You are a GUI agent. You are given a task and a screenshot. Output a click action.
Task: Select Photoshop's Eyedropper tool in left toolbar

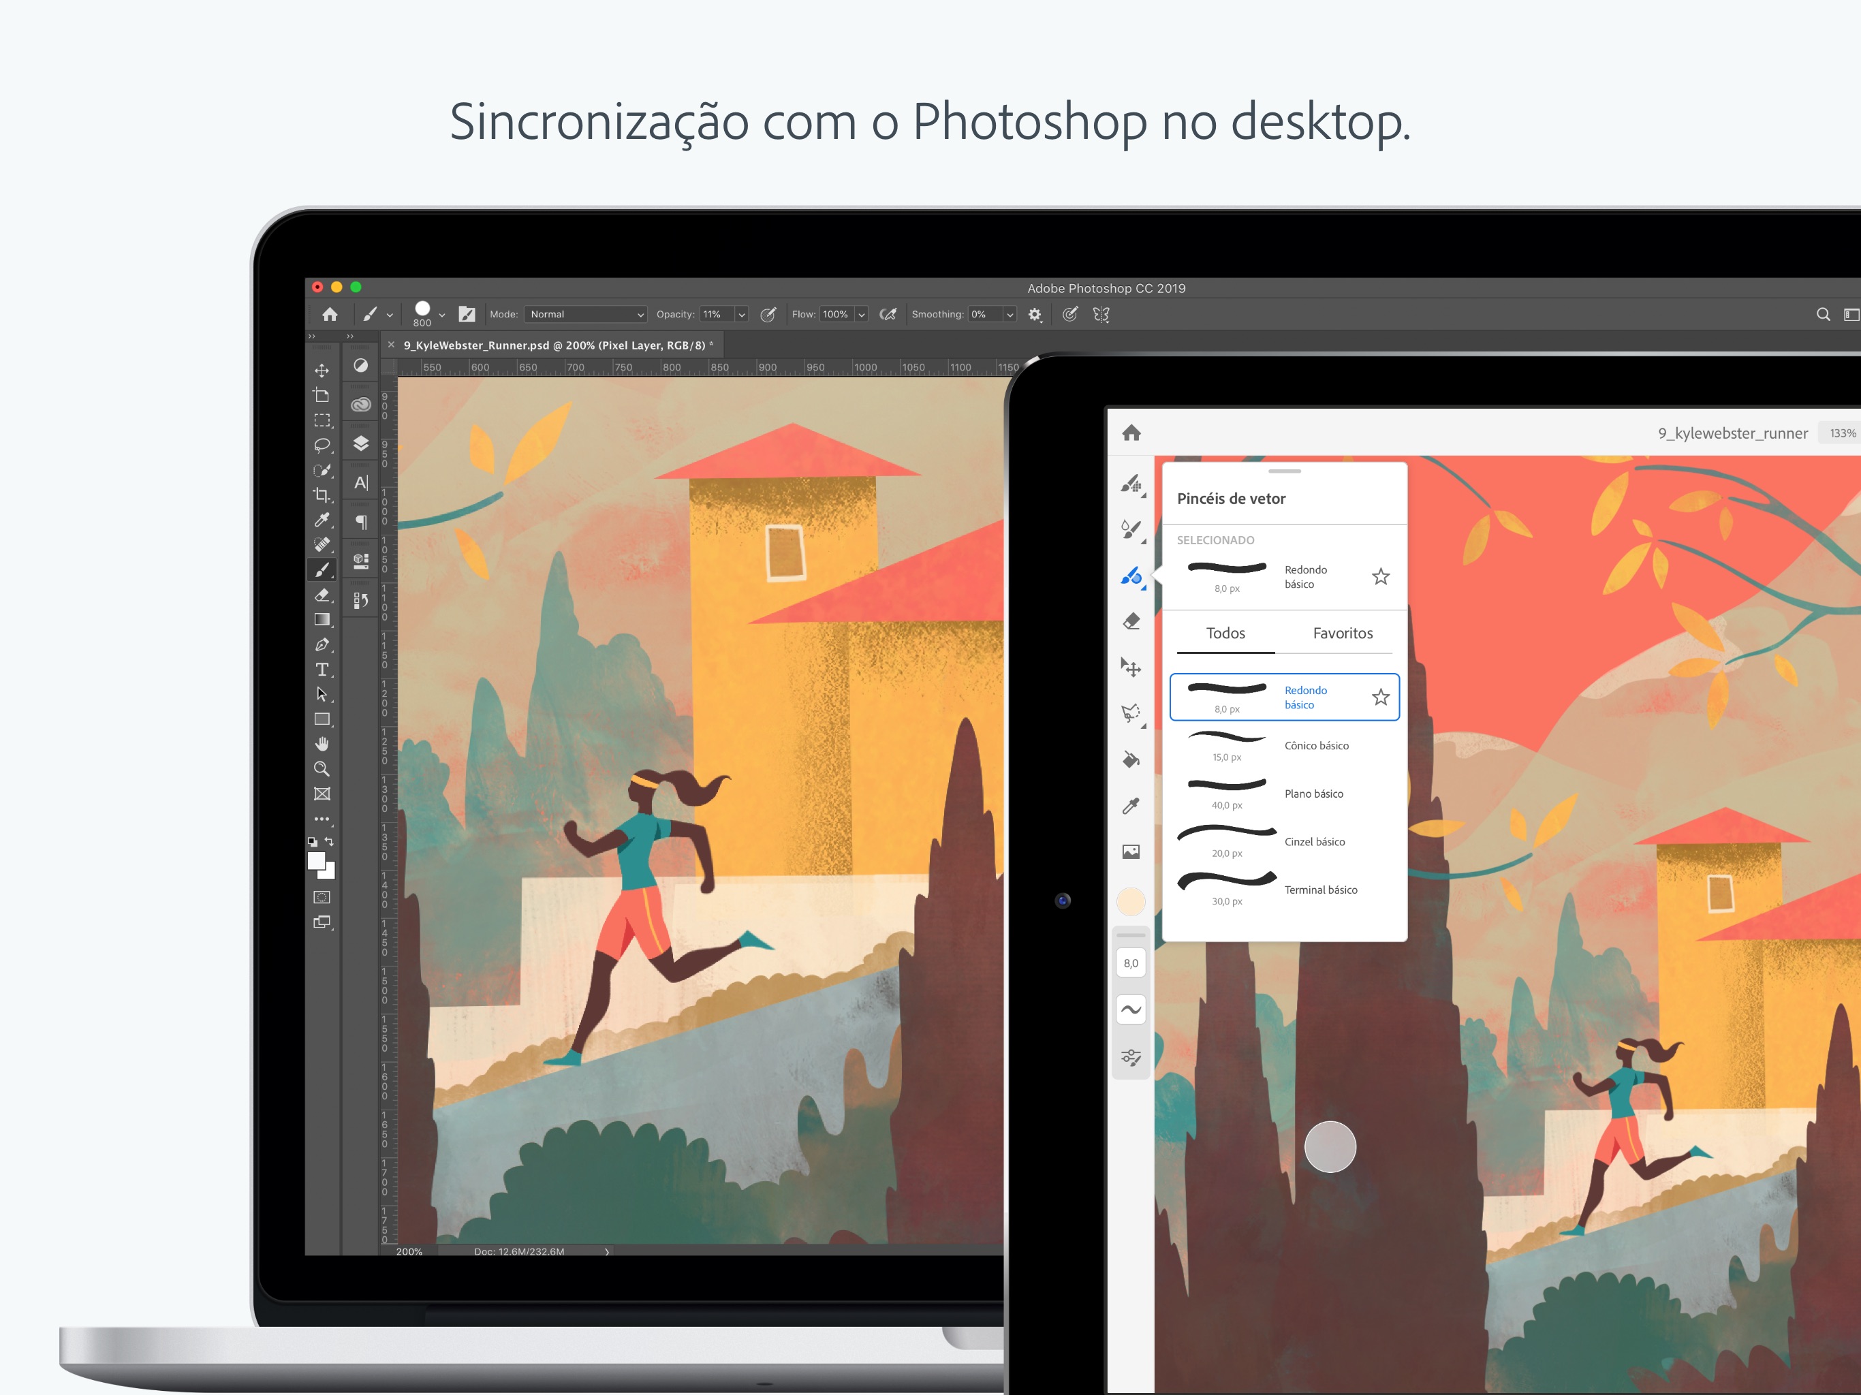tap(322, 520)
